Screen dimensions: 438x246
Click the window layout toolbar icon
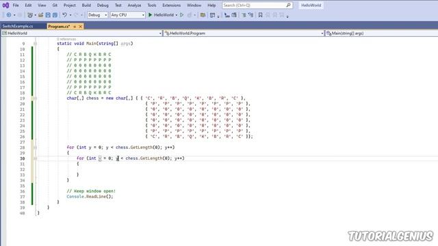coord(212,15)
